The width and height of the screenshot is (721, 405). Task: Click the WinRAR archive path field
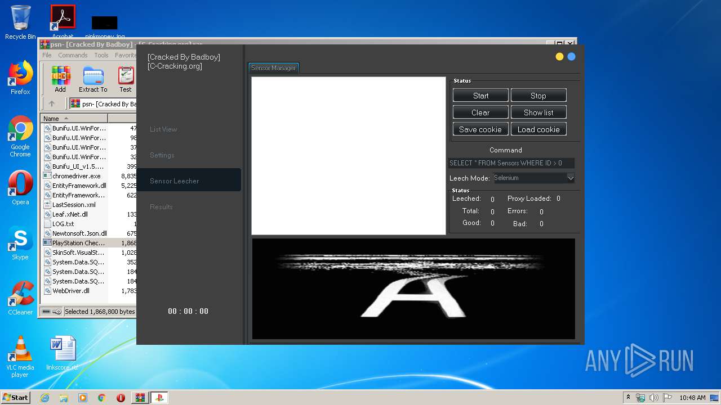pyautogui.click(x=103, y=104)
